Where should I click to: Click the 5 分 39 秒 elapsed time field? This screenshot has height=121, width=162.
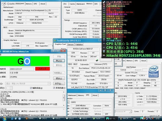[x=29, y=73]
